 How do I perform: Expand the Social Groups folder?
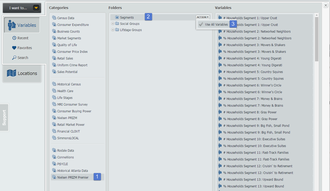(x=113, y=24)
